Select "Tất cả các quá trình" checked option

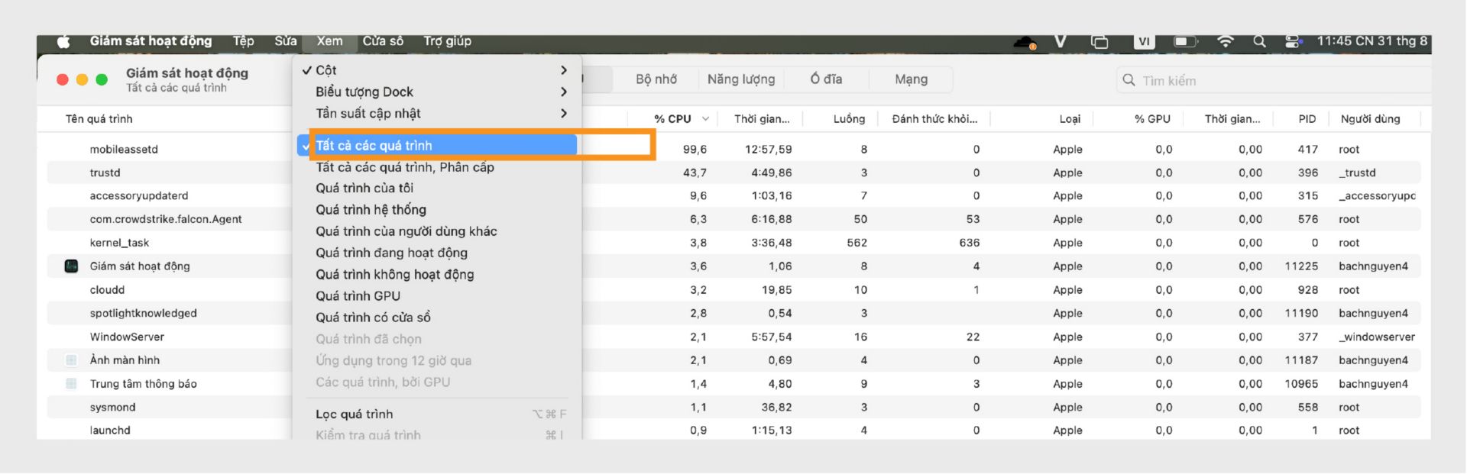pos(374,146)
